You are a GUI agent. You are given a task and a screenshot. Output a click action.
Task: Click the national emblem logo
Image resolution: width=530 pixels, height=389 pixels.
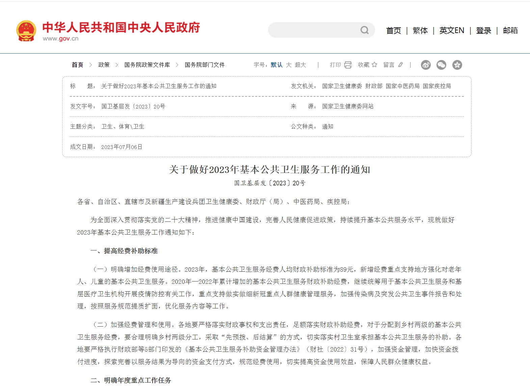click(26, 31)
